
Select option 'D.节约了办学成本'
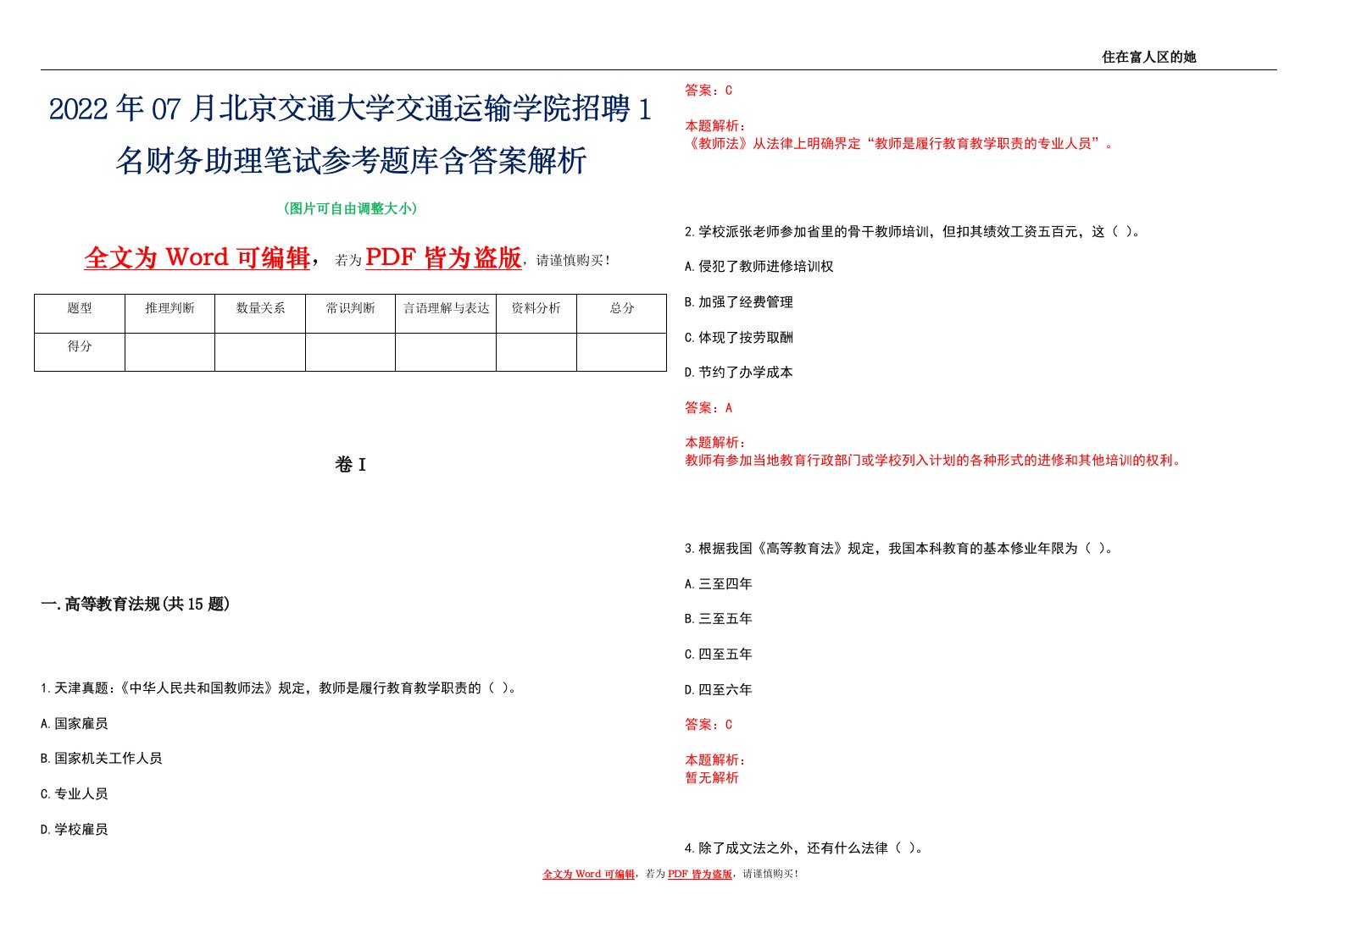(739, 373)
